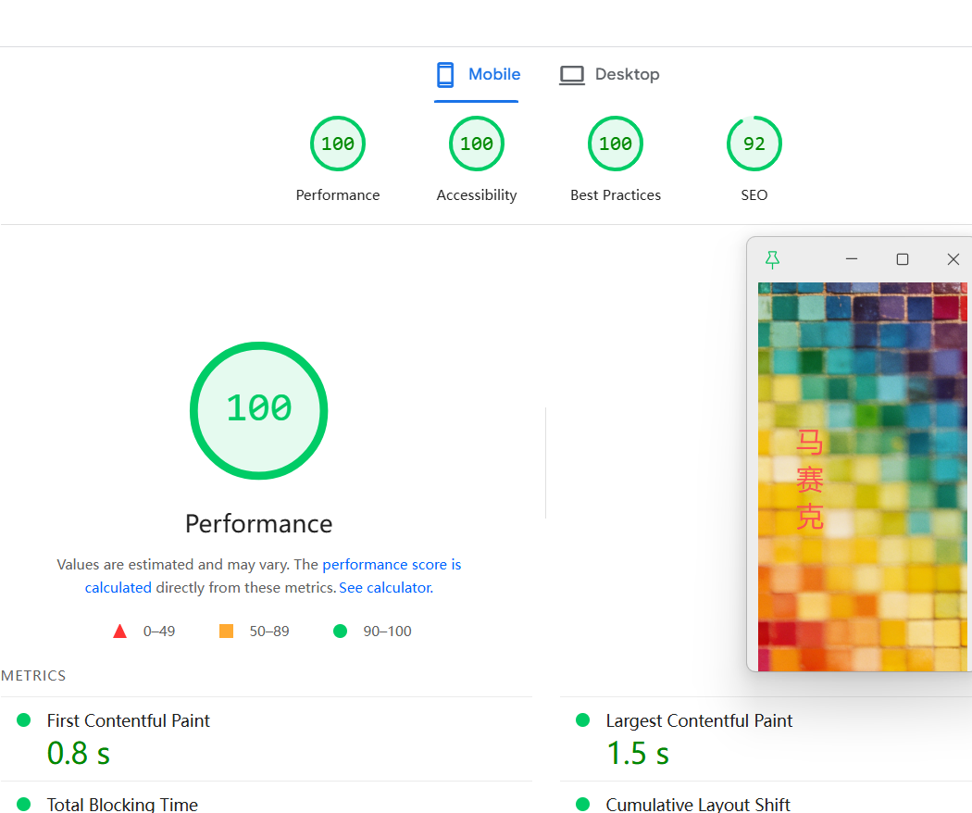972x813 pixels.
Task: Minimize the floating image window
Action: tap(852, 259)
